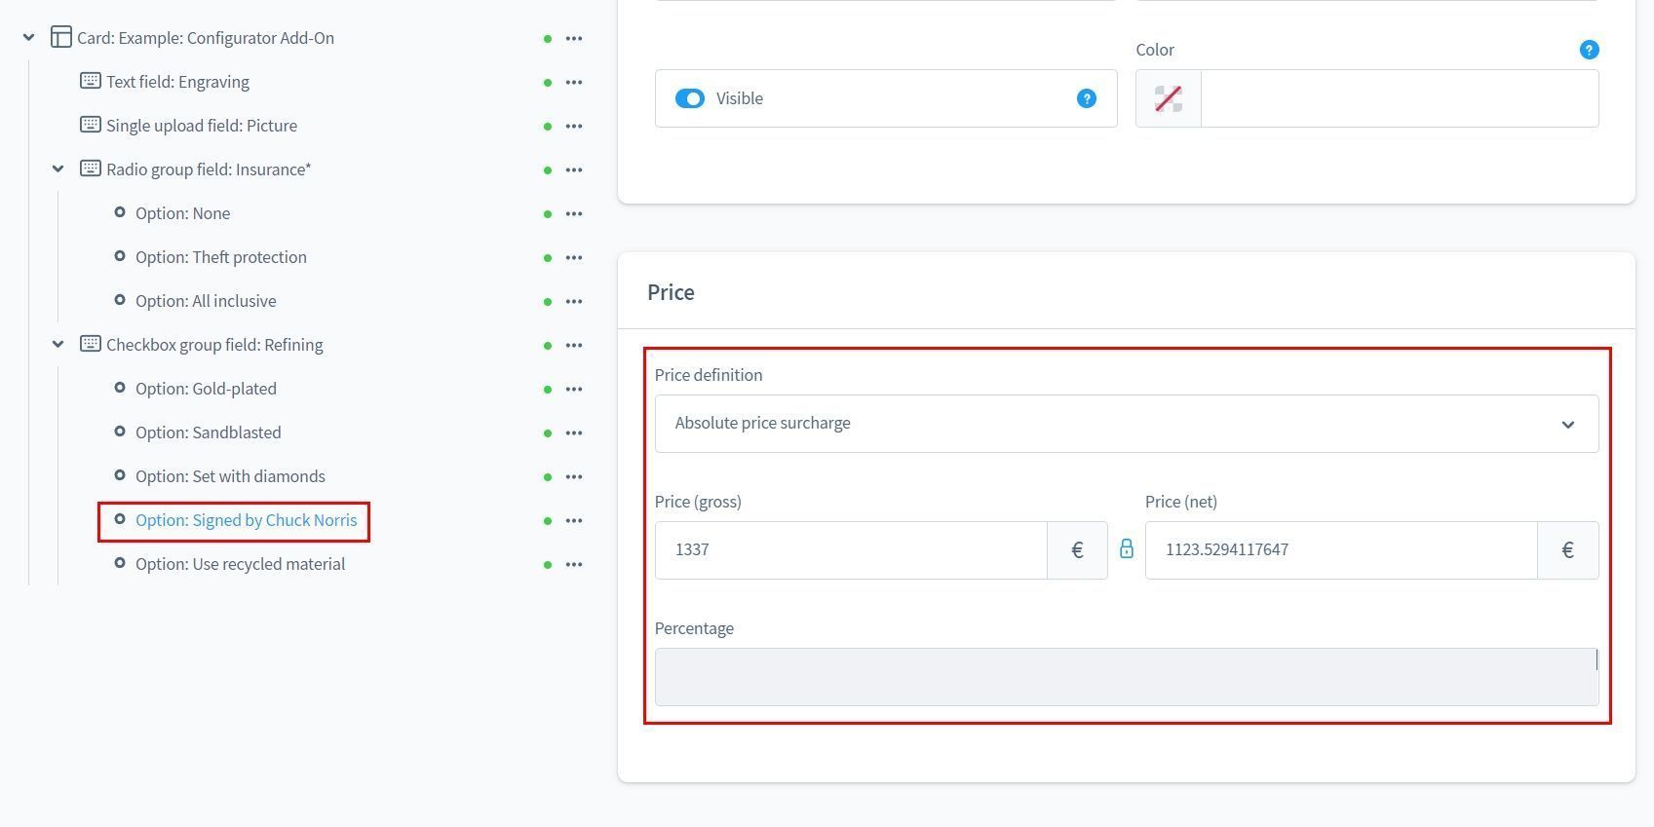Click the card layout icon beside Configurator Add-On
Screen dimensions: 1654x827
(61, 38)
